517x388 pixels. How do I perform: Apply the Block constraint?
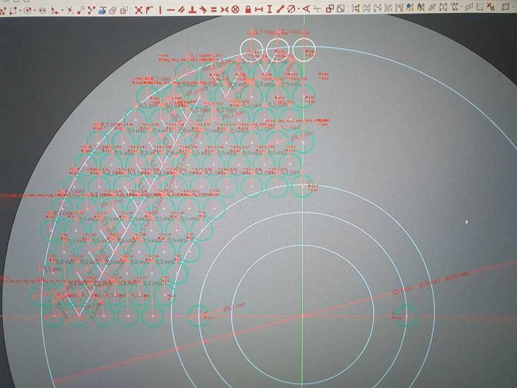click(235, 10)
